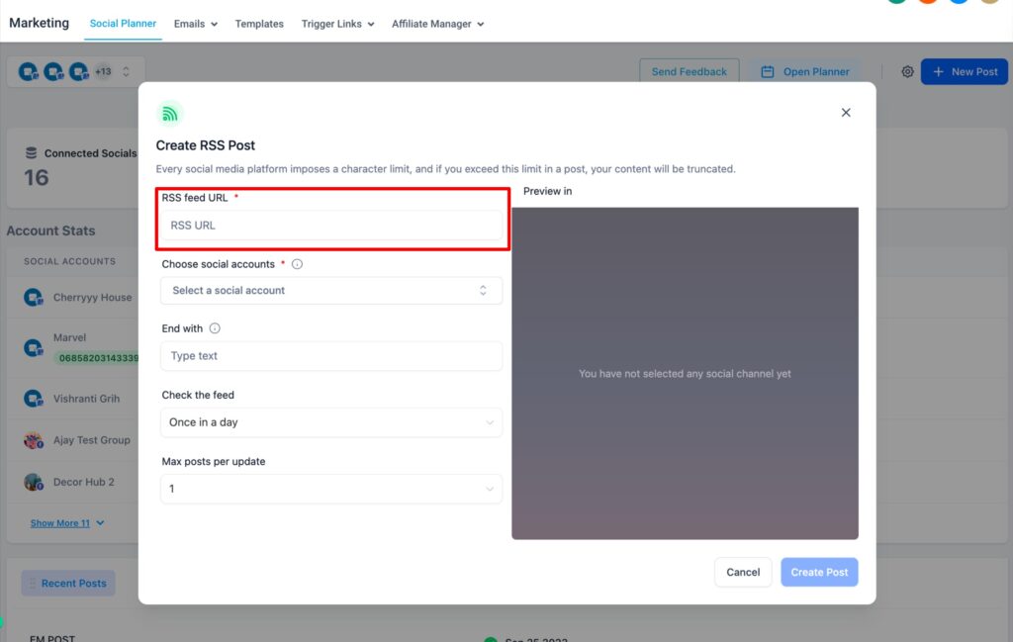
Task: Focus the RSS URL input field
Action: click(x=331, y=226)
